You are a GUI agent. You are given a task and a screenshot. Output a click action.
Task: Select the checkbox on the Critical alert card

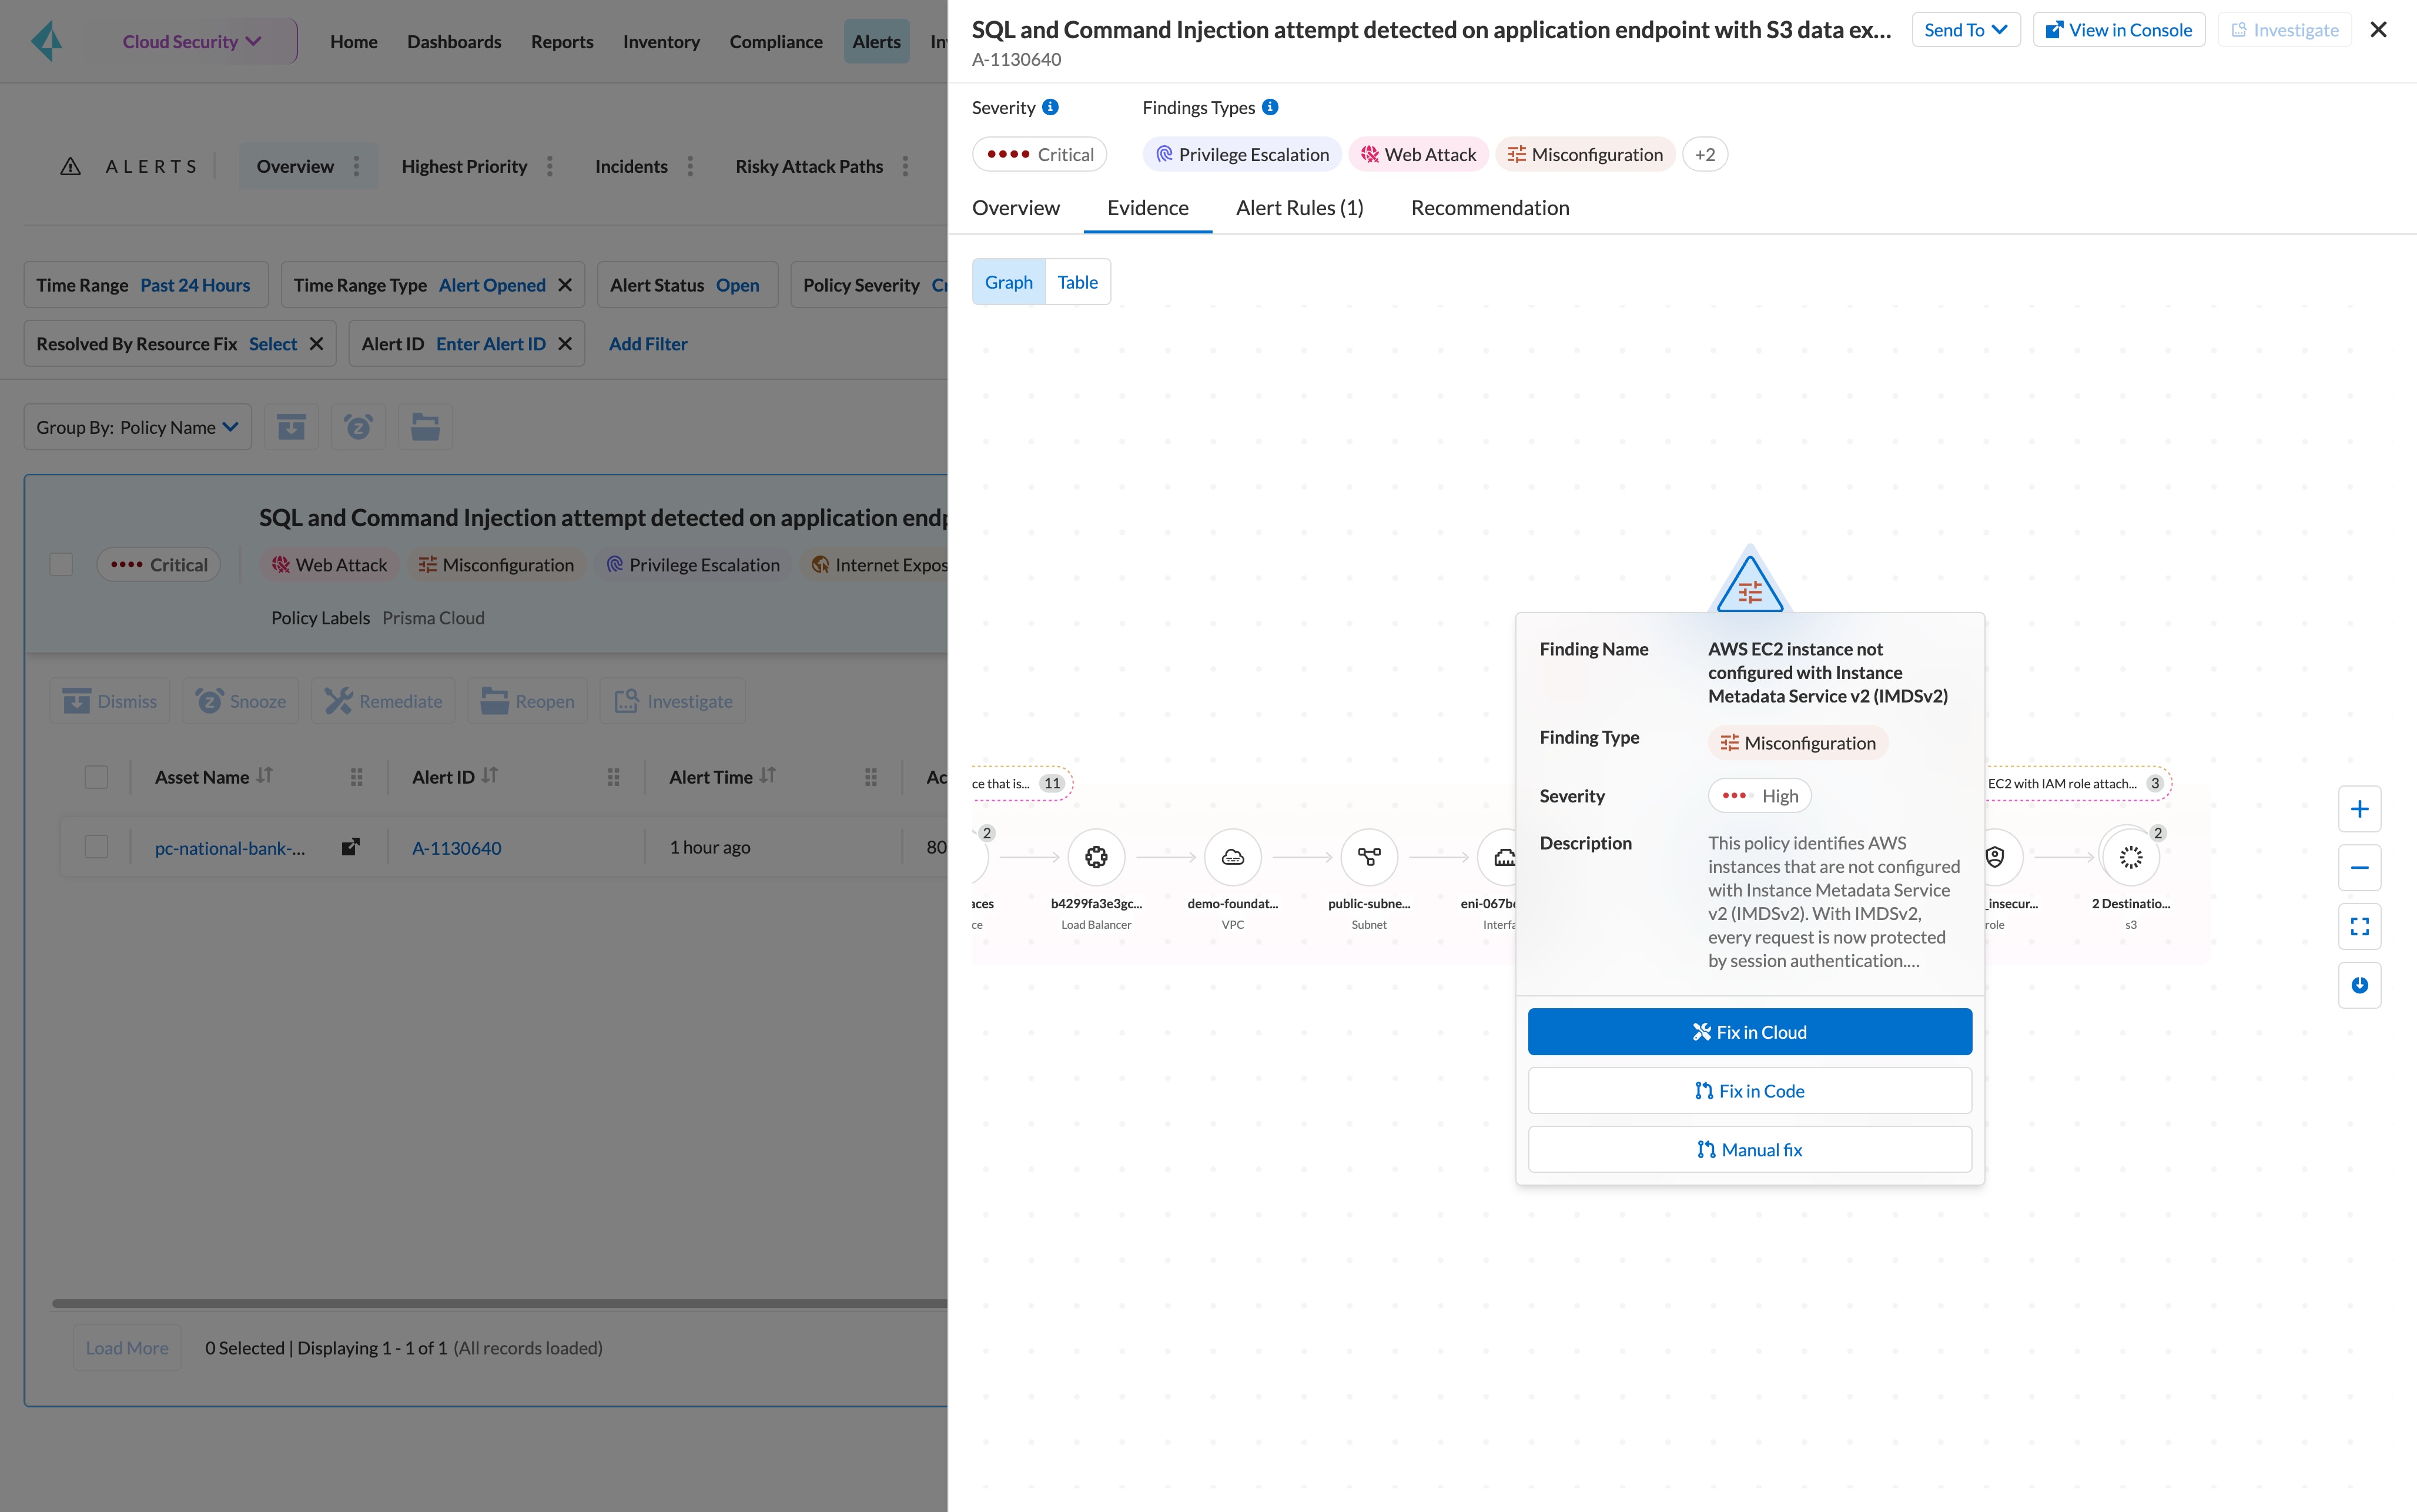point(60,564)
